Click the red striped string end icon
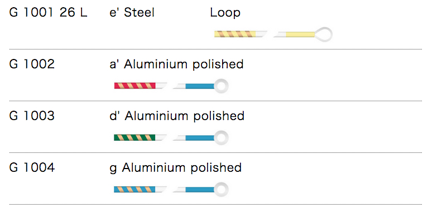This screenshot has height=208, width=428. [x=140, y=86]
